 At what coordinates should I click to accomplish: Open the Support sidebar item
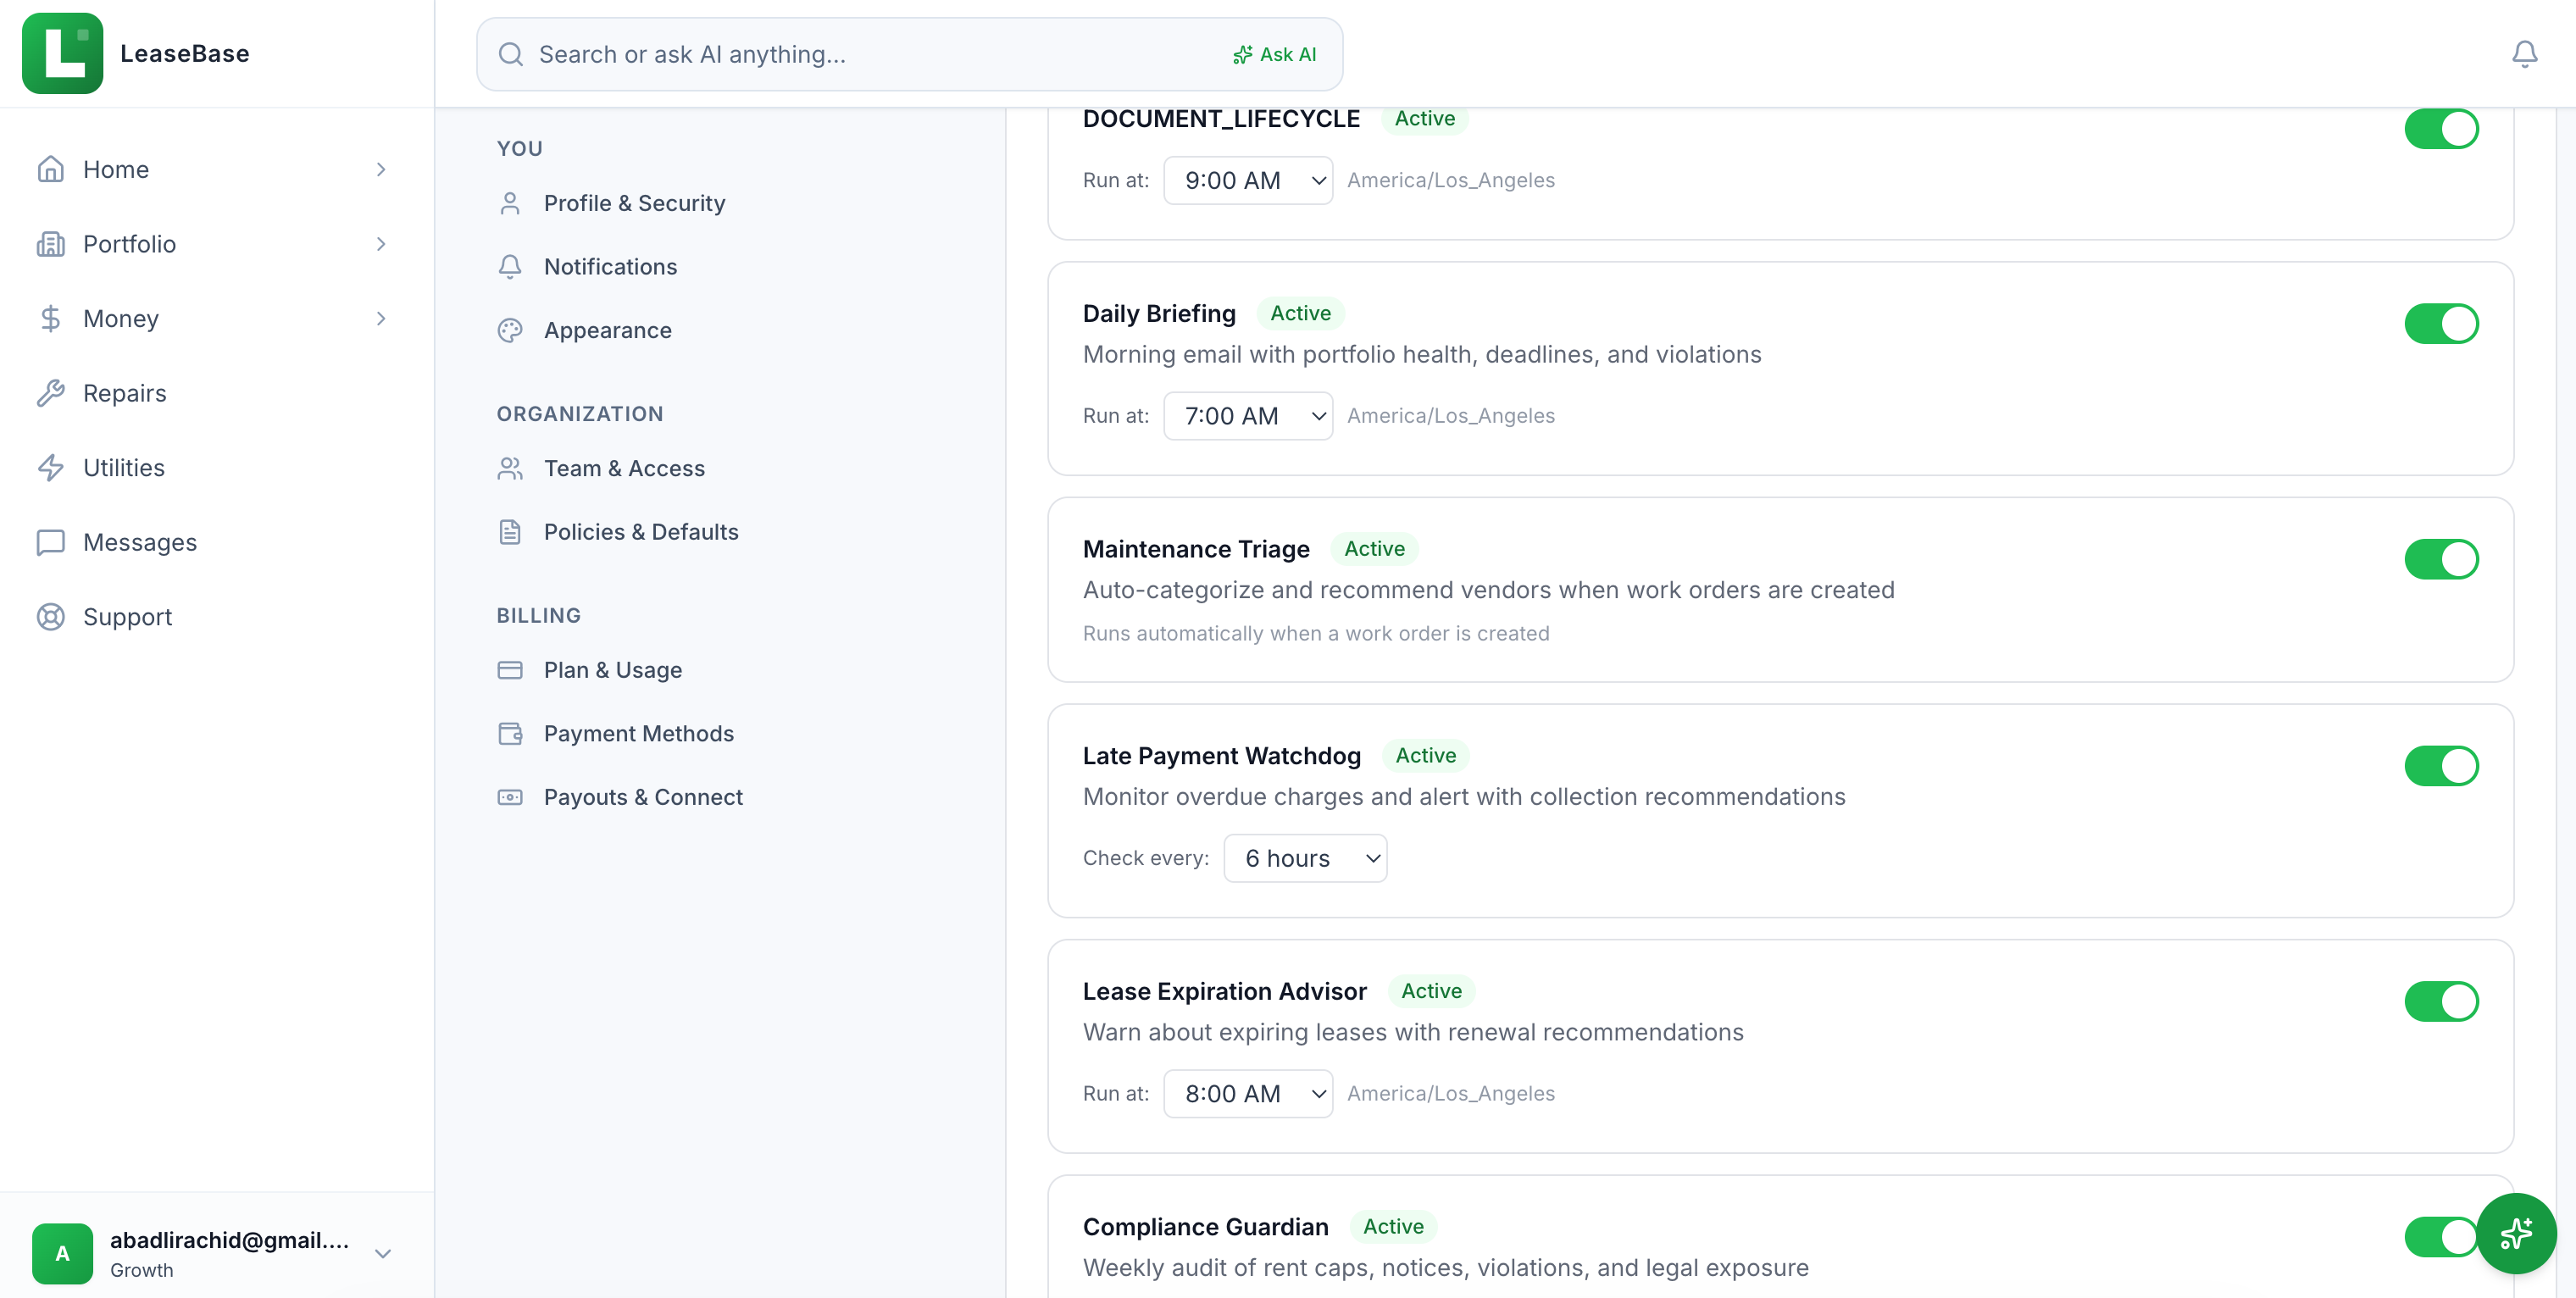coord(216,617)
